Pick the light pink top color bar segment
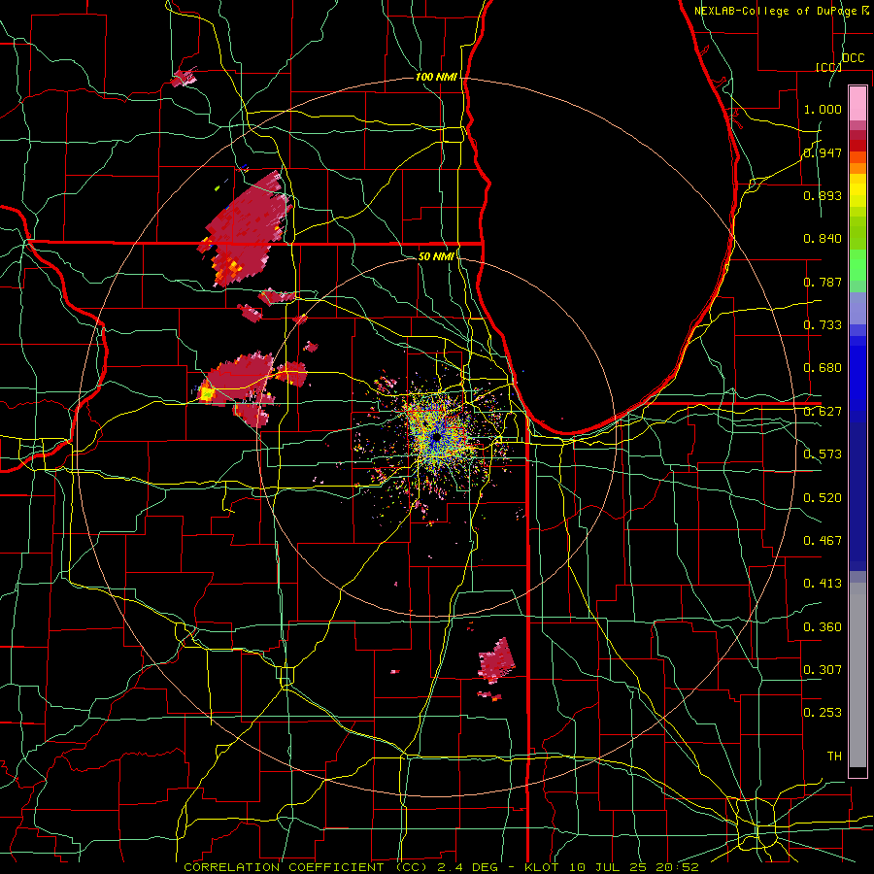Image resolution: width=874 pixels, height=874 pixels. (x=857, y=103)
